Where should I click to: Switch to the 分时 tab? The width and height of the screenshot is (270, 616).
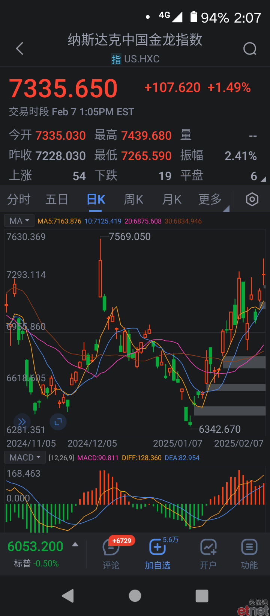pyautogui.click(x=19, y=199)
